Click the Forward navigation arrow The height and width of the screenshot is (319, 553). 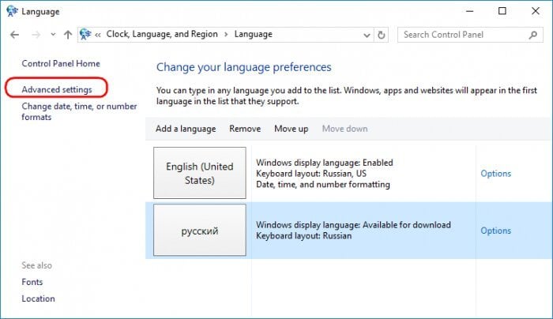[36, 35]
